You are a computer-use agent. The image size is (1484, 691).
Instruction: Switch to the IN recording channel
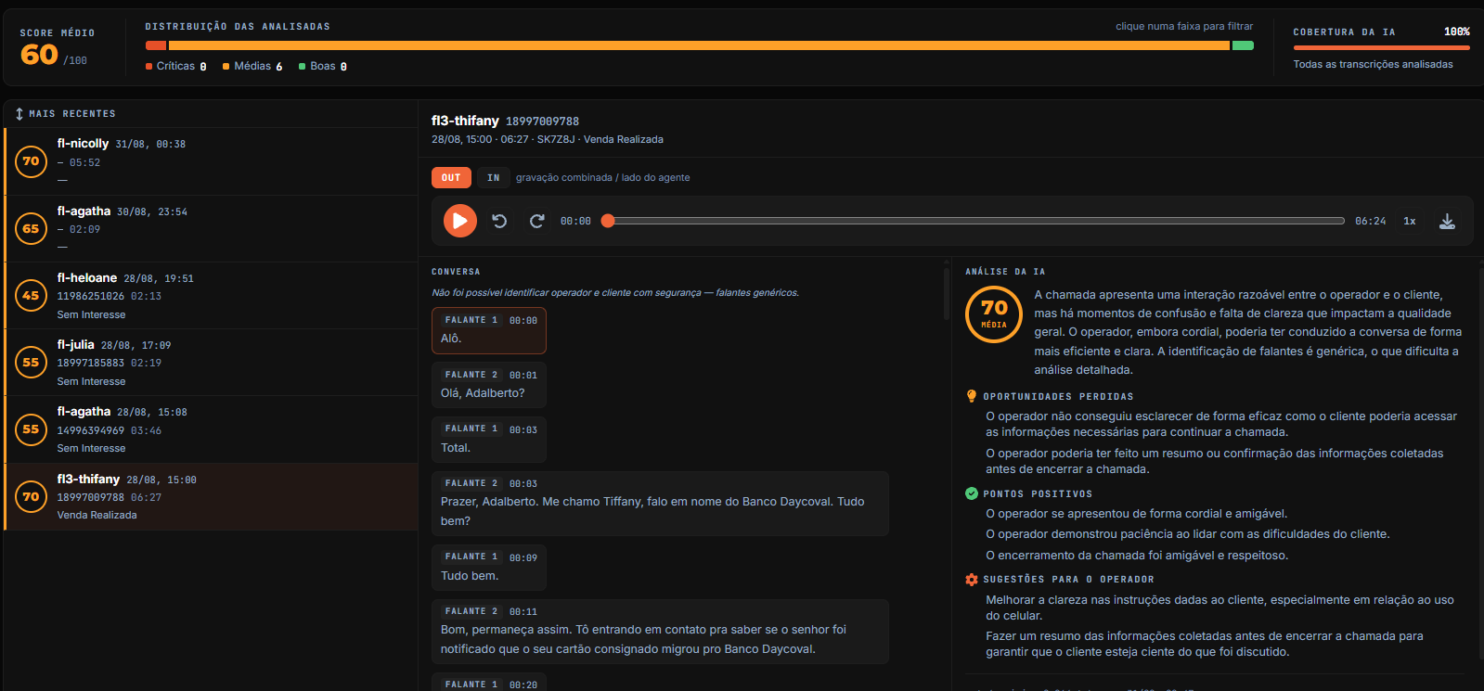494,177
